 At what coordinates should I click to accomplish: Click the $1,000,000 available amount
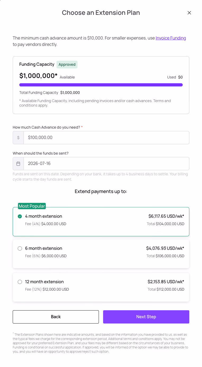point(38,76)
